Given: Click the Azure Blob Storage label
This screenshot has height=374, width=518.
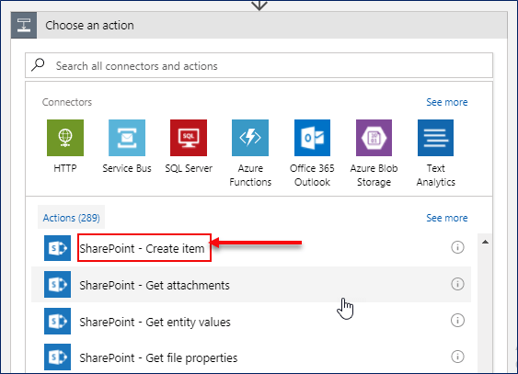Looking at the screenshot, I should (374, 176).
